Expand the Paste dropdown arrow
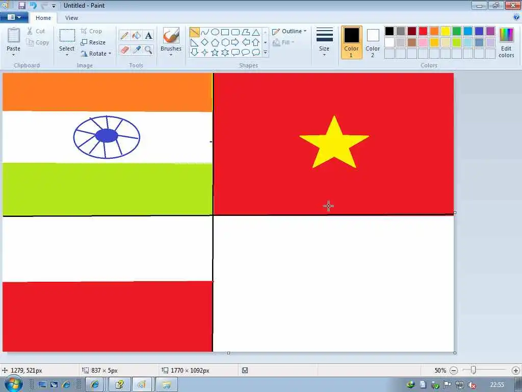 coord(13,55)
